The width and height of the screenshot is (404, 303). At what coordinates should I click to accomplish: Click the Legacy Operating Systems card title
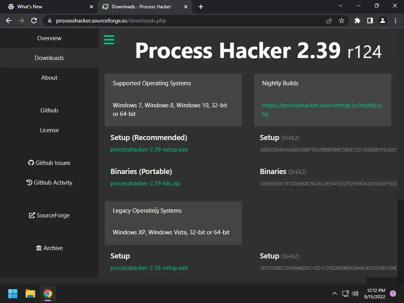coord(147,211)
